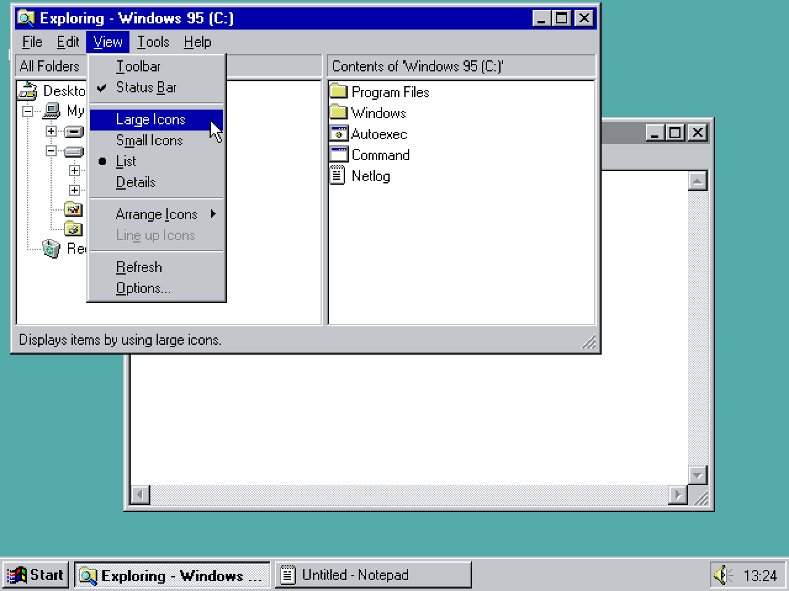Select the hard disk drive icon in tree
The image size is (789, 591).
[74, 151]
